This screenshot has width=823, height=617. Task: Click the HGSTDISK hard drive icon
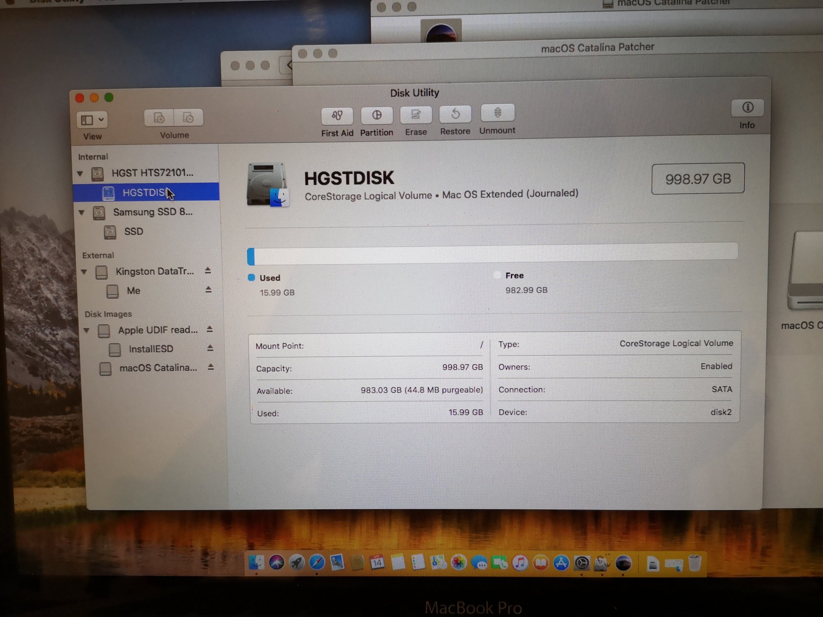(267, 185)
